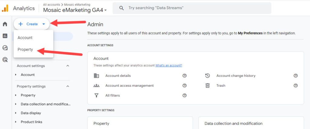Select Account from the Create menu

(25, 38)
